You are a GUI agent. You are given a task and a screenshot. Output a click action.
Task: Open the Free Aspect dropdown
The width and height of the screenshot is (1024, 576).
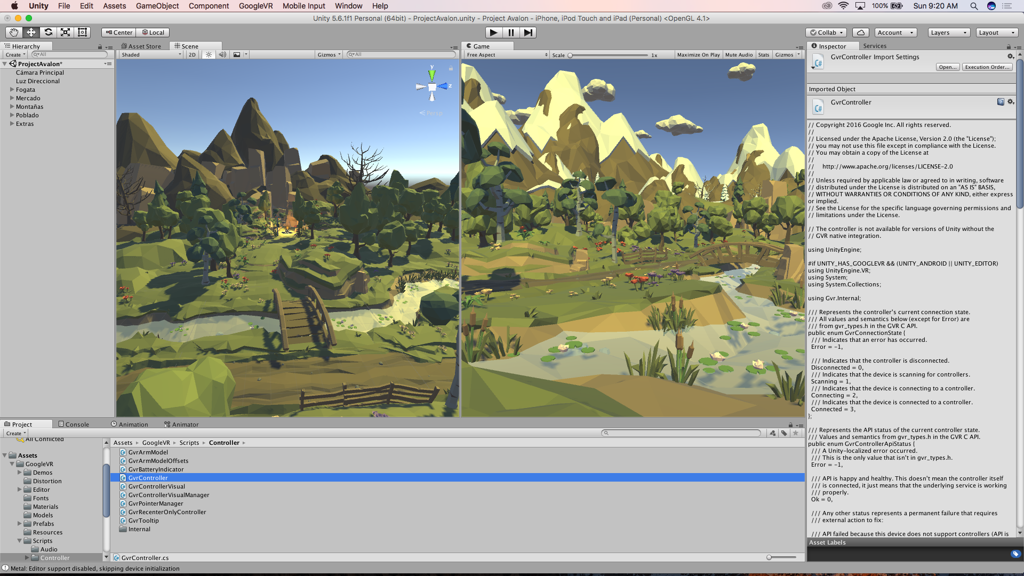506,55
